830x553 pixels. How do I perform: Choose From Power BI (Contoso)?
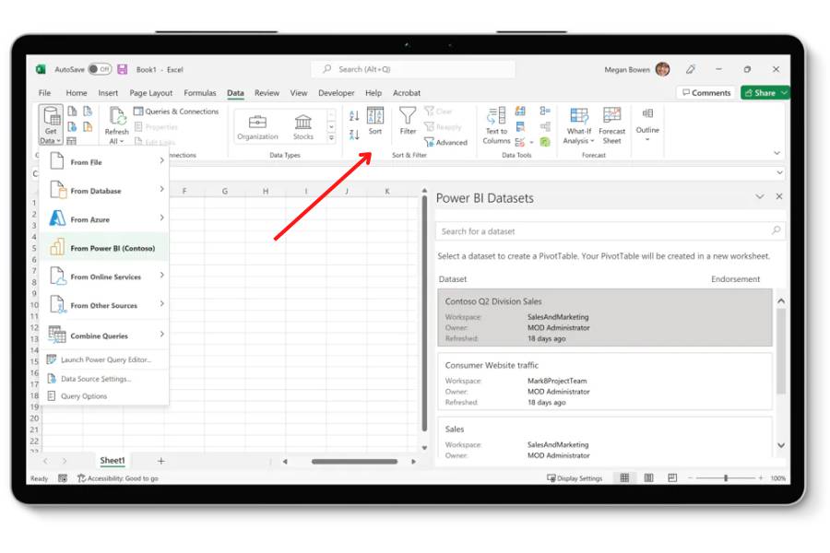click(x=105, y=247)
